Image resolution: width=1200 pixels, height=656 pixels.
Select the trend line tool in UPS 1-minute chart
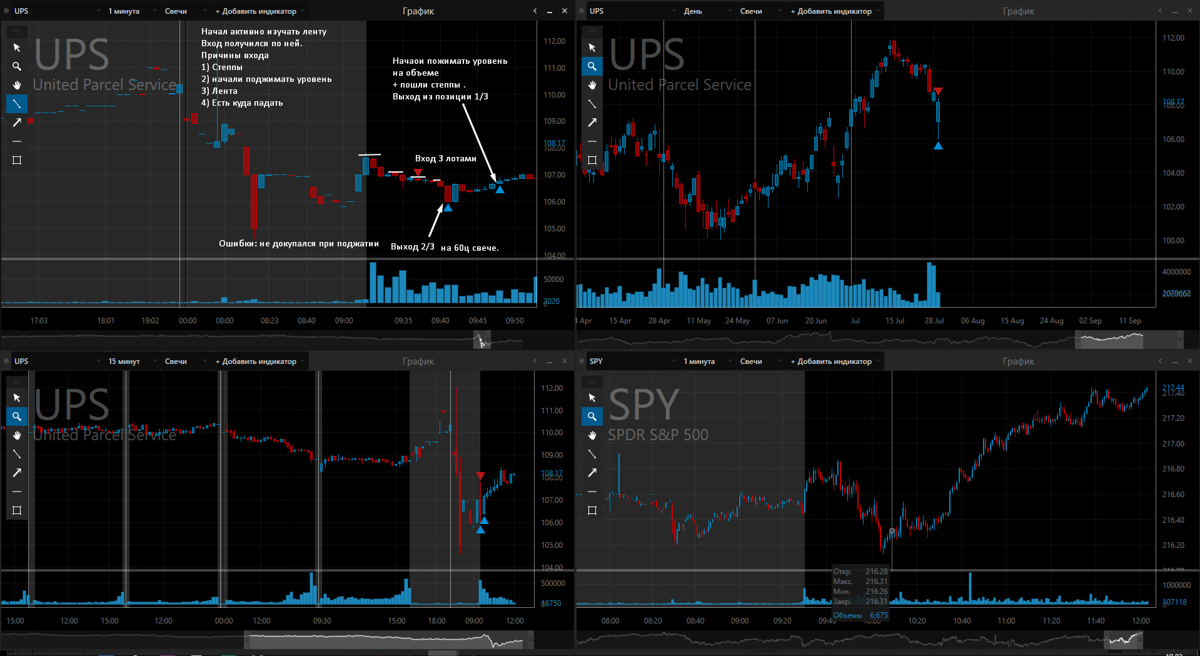click(17, 104)
